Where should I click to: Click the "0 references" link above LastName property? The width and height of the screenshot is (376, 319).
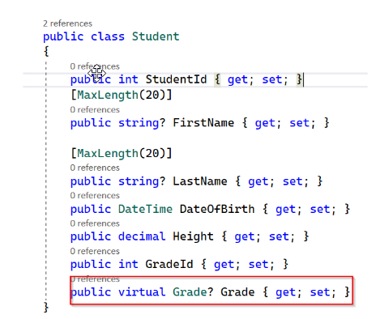tap(95, 168)
